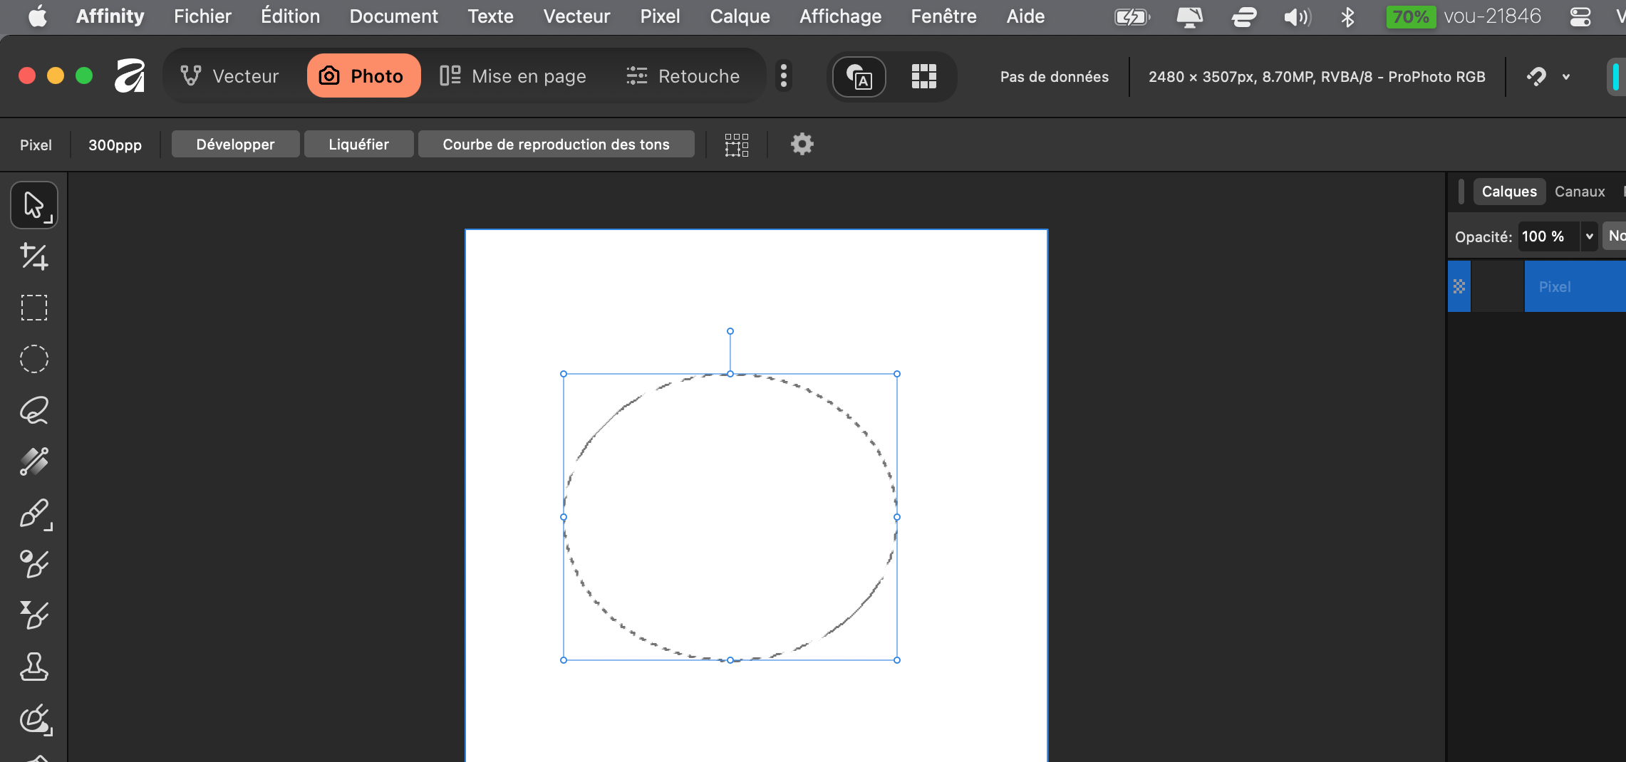Click the Affinity logo icon
Viewport: 1626px width, 762px height.
click(130, 75)
